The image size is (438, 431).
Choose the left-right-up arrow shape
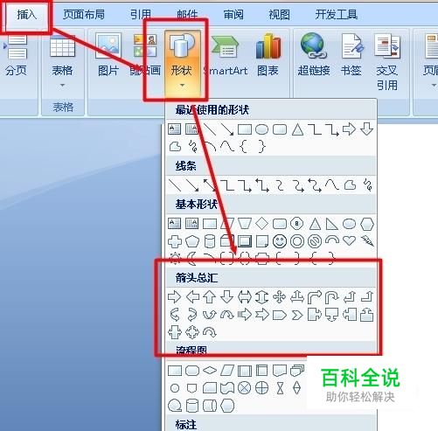(x=297, y=297)
